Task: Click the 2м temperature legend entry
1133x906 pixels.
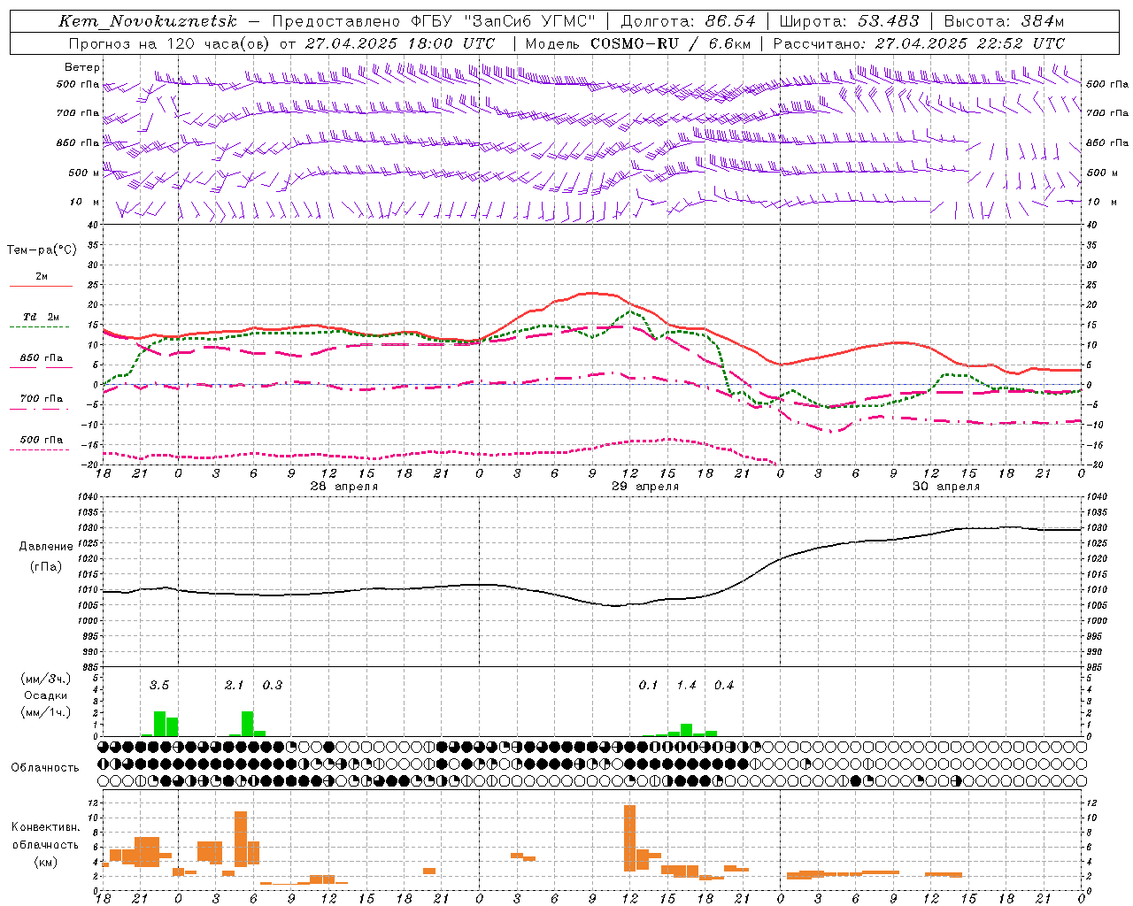Action: click(x=42, y=276)
